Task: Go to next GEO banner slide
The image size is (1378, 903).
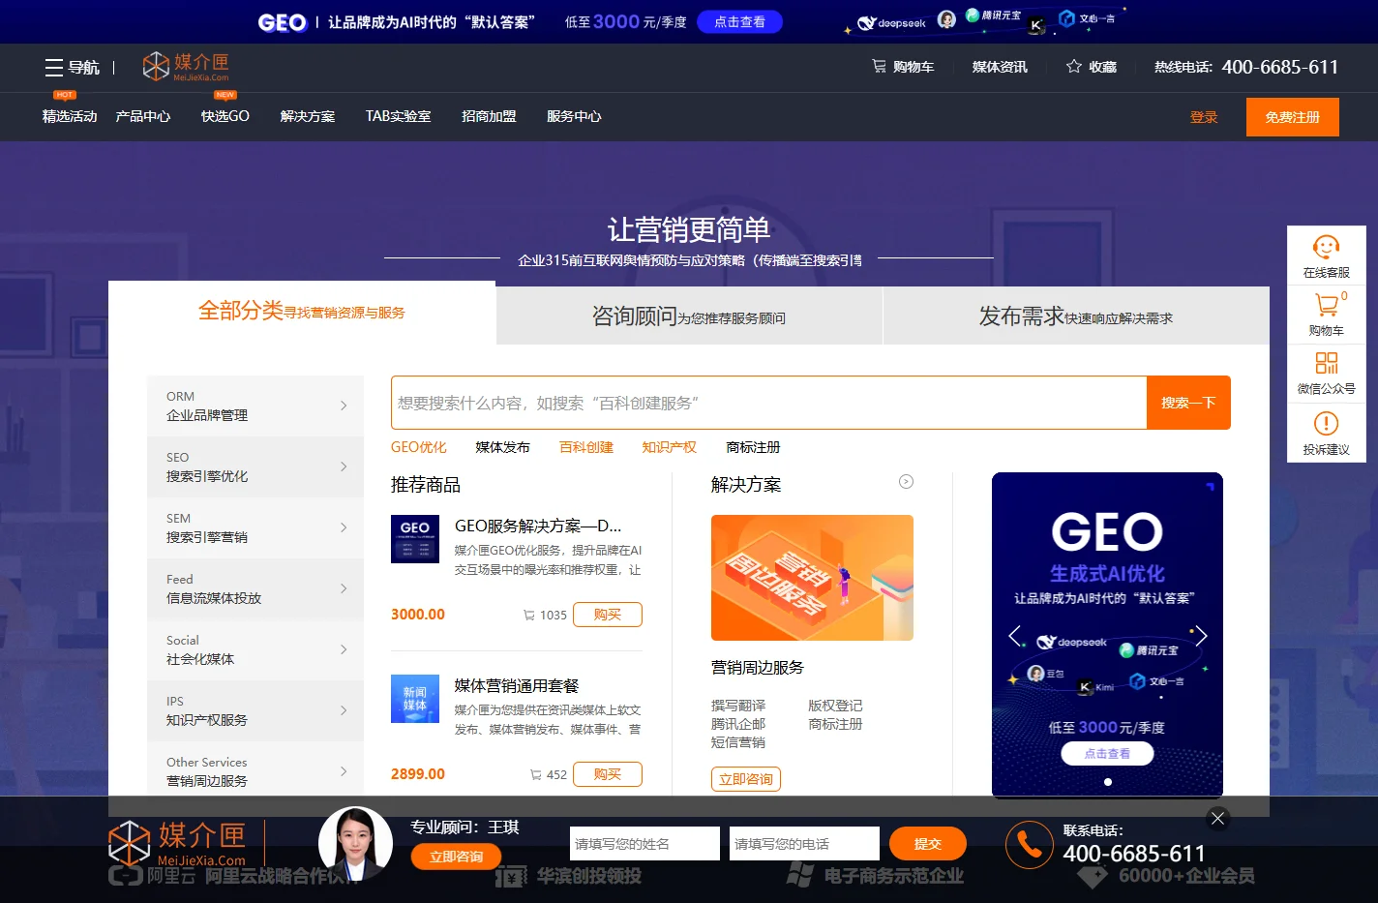Action: [x=1201, y=636]
